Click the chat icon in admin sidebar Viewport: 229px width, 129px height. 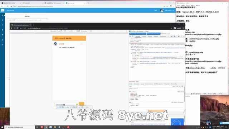pos(3,15)
